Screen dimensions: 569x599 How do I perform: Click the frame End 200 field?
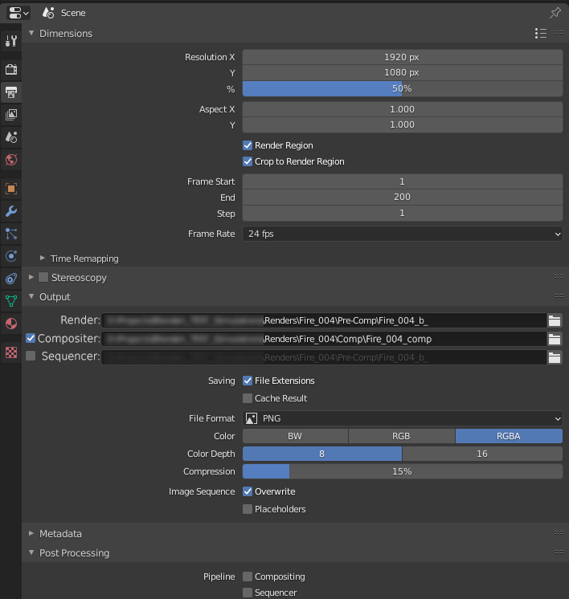coord(403,197)
